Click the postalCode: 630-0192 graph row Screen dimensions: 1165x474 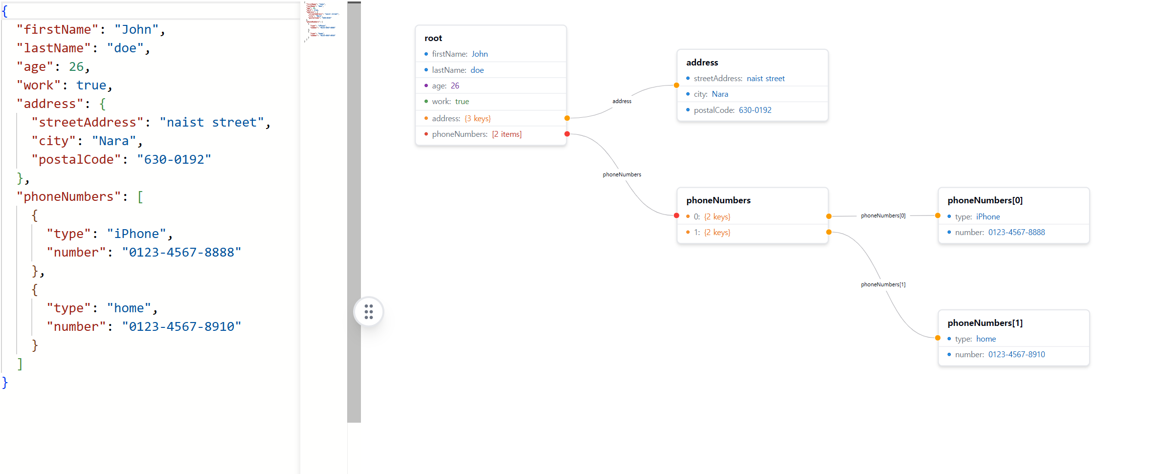[753, 110]
